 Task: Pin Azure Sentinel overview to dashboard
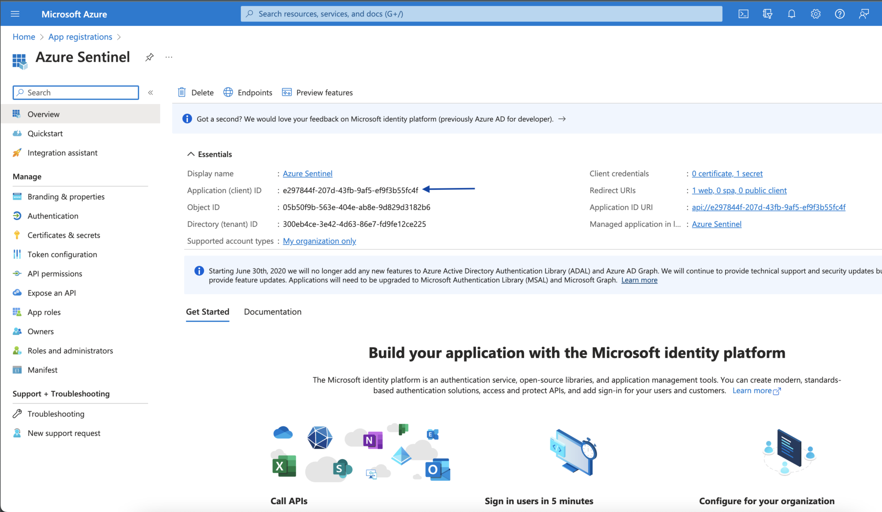(x=149, y=57)
